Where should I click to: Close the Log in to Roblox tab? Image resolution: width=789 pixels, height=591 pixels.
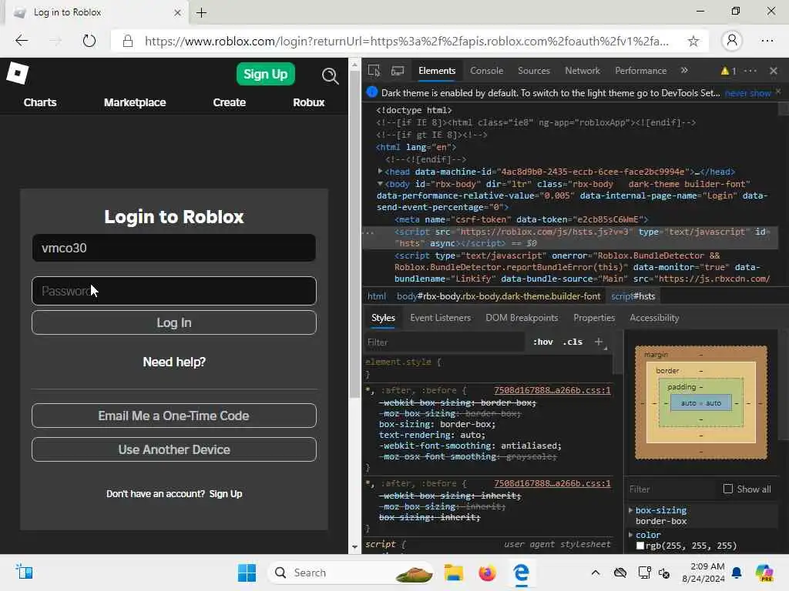click(177, 12)
